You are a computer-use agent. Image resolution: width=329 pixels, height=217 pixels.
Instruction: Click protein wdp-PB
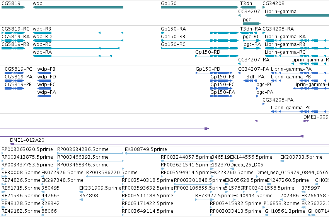(x=44, y=73)
